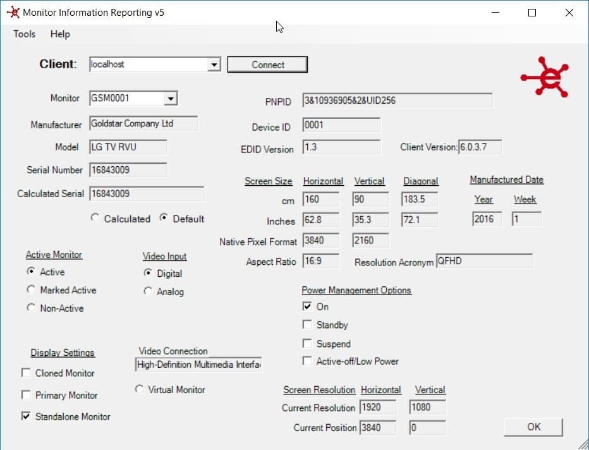
Task: Click the Video Connection text field
Action: tap(198, 364)
